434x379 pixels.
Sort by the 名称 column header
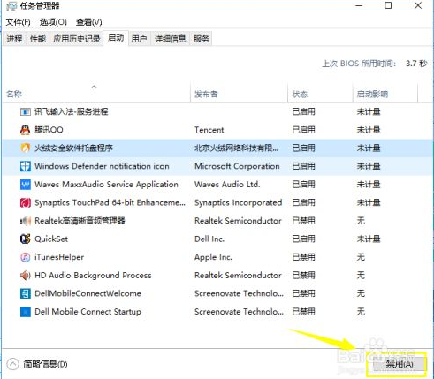[14, 95]
